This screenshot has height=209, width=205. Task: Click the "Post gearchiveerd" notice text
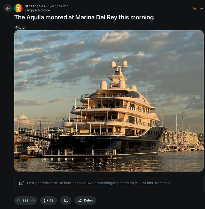click(x=99, y=183)
